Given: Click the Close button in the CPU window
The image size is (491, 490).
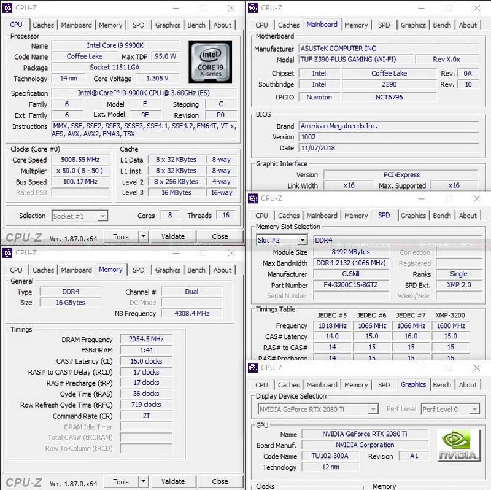Looking at the screenshot, I should tap(220, 236).
